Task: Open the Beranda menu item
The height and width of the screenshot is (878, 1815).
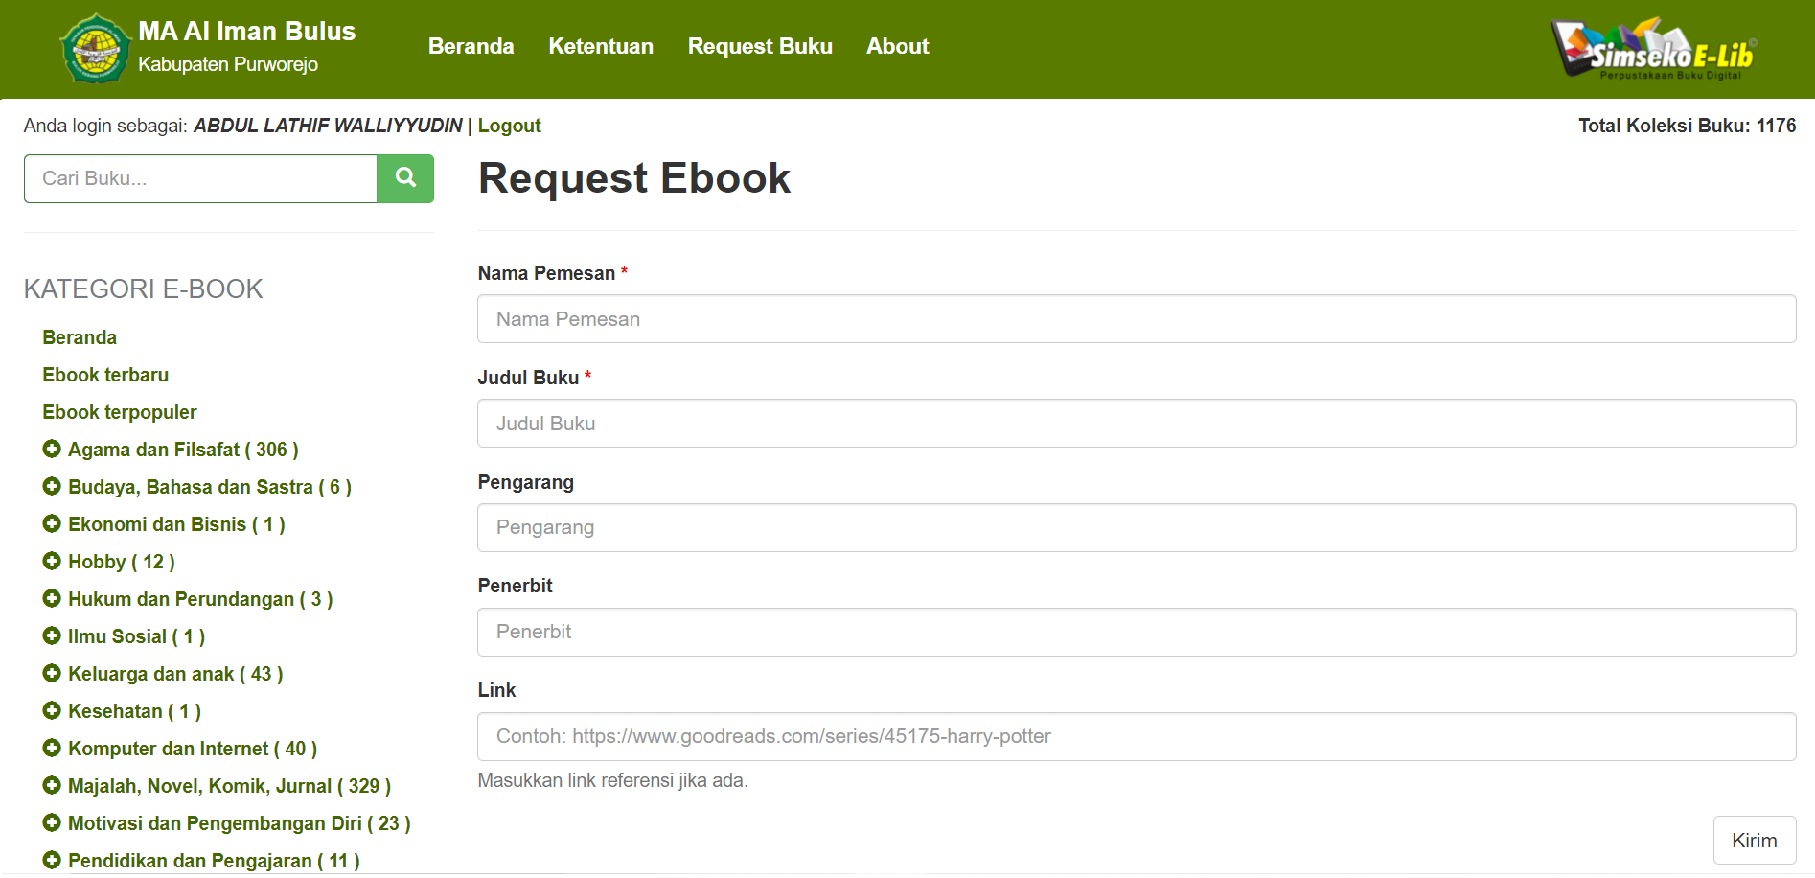Action: click(x=471, y=45)
